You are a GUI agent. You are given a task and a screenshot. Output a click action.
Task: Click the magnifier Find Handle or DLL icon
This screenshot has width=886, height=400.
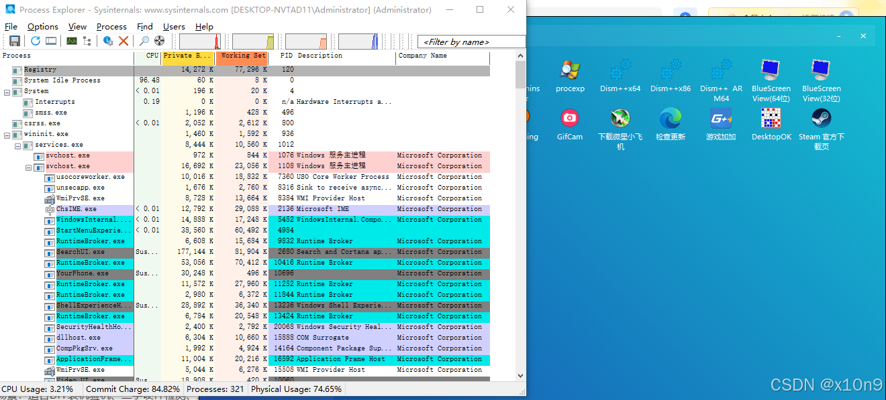(144, 42)
